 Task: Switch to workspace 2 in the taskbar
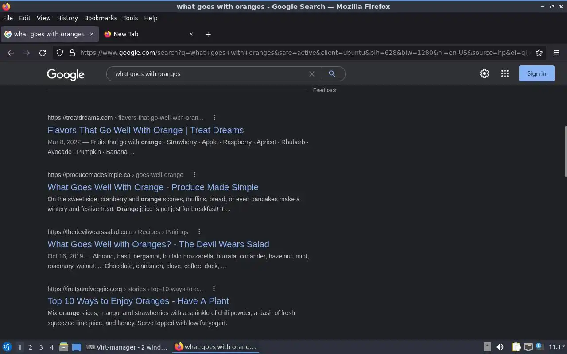click(30, 347)
